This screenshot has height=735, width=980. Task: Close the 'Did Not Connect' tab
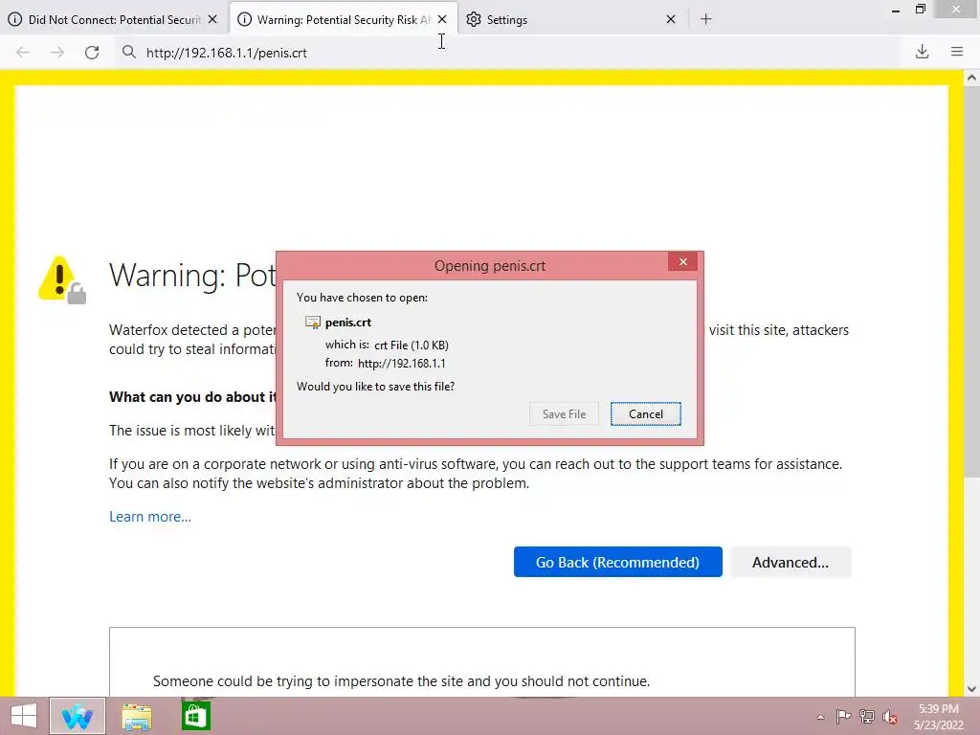pos(212,19)
